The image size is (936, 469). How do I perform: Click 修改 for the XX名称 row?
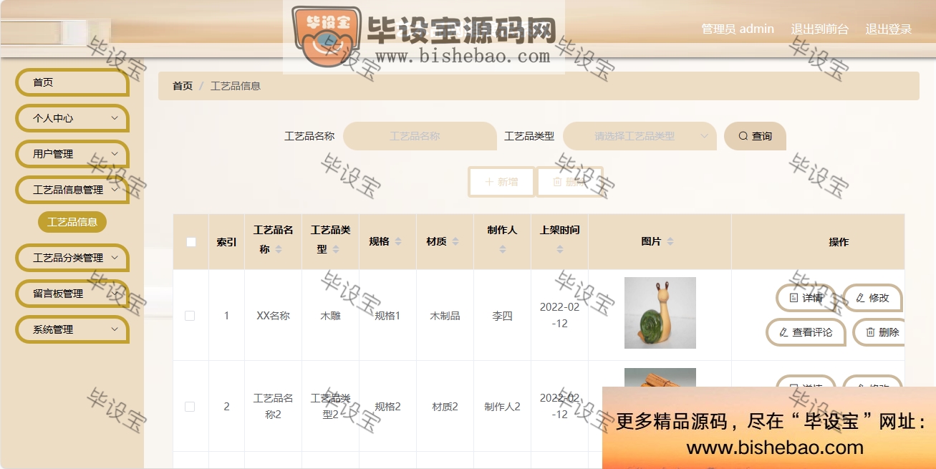[872, 298]
